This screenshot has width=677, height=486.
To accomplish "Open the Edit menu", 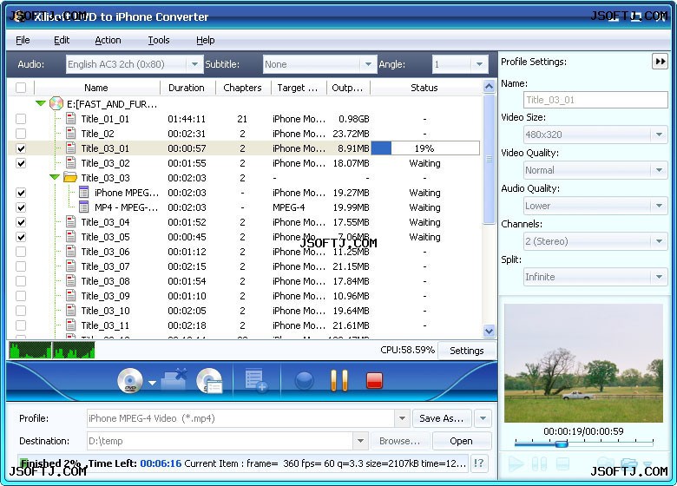I will point(62,40).
